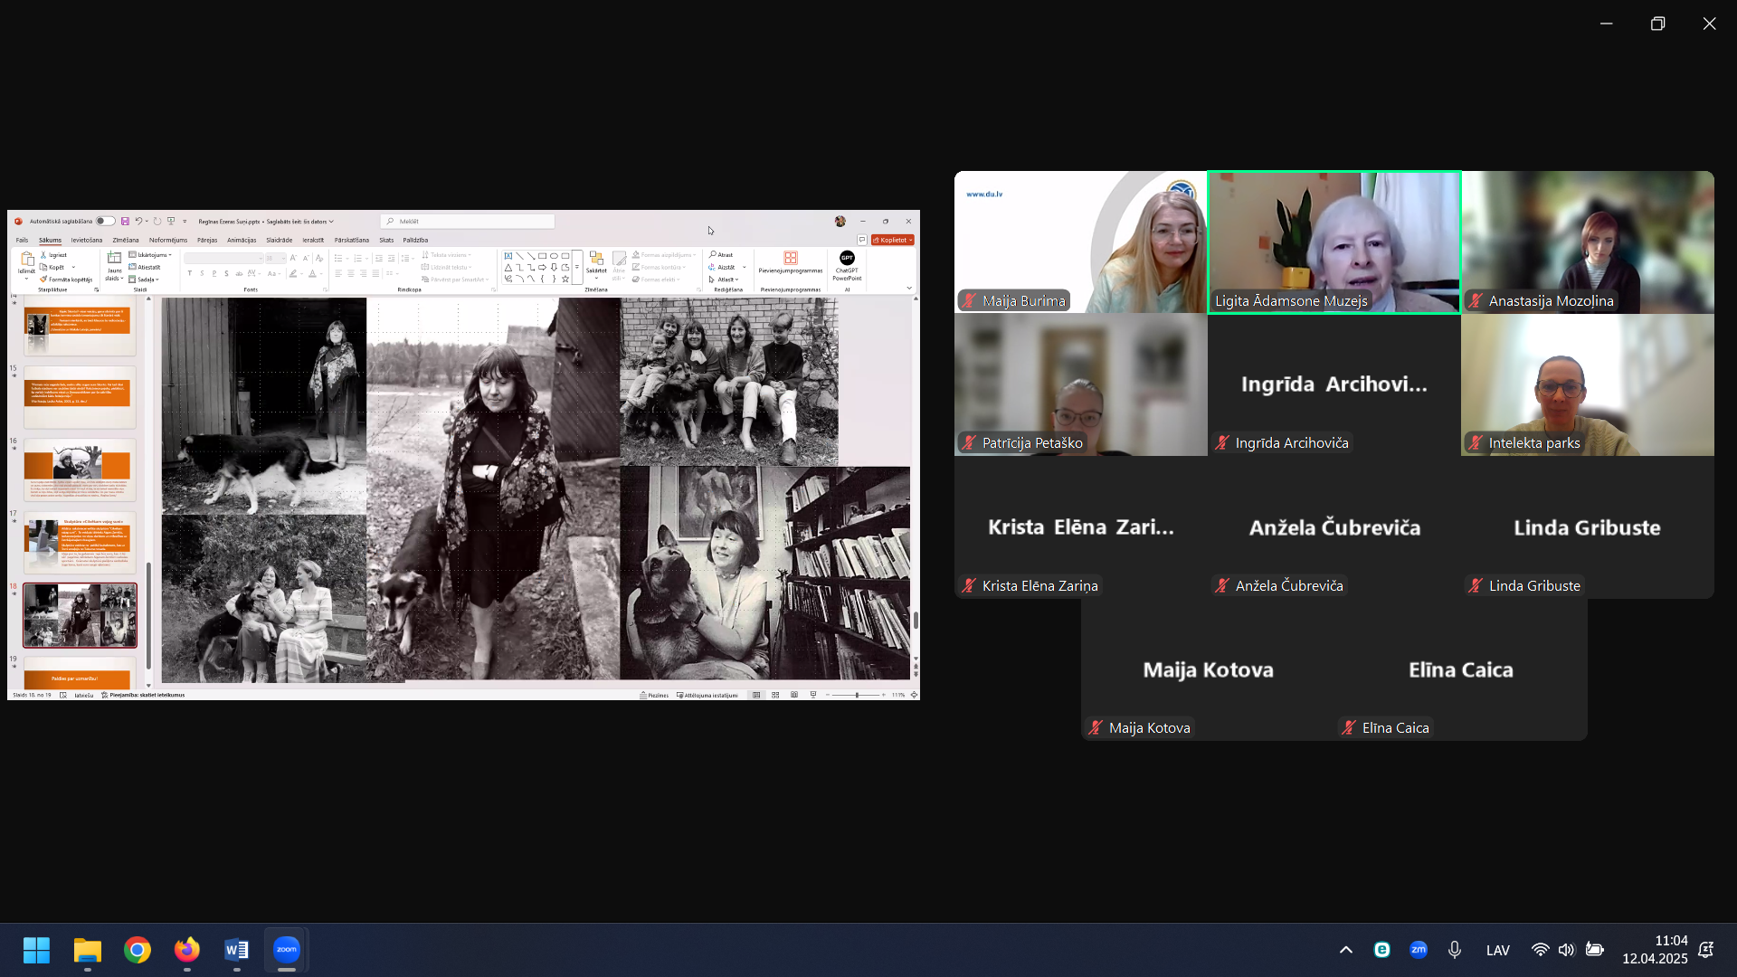1737x977 pixels.
Task: Click the Kopīgot share button
Action: 893,241
